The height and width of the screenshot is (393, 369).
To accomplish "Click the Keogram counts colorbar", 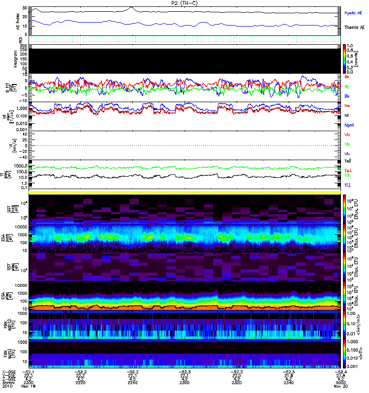I will click(x=344, y=59).
